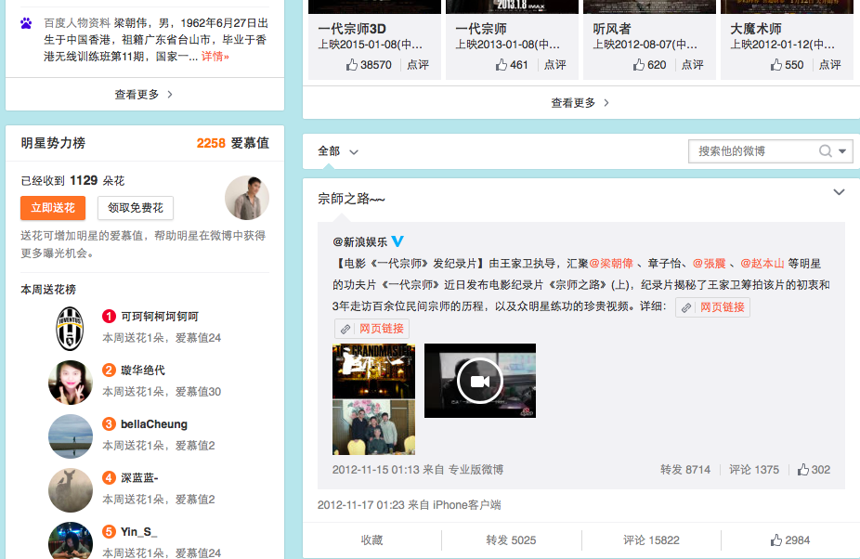
Task: Open the @新浪娱乐 account link
Action: [x=359, y=242]
